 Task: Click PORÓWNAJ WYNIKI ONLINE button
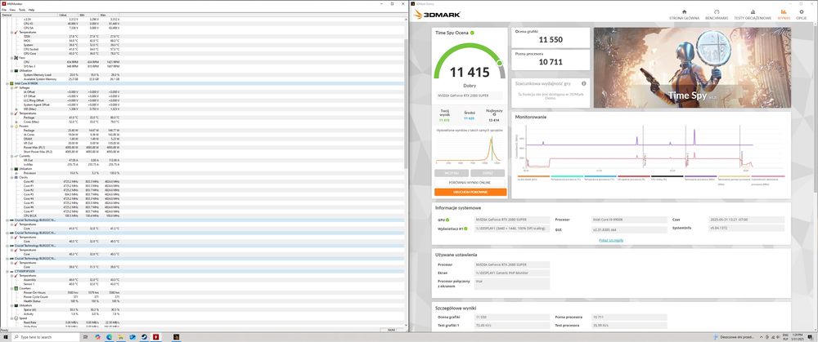coord(470,183)
